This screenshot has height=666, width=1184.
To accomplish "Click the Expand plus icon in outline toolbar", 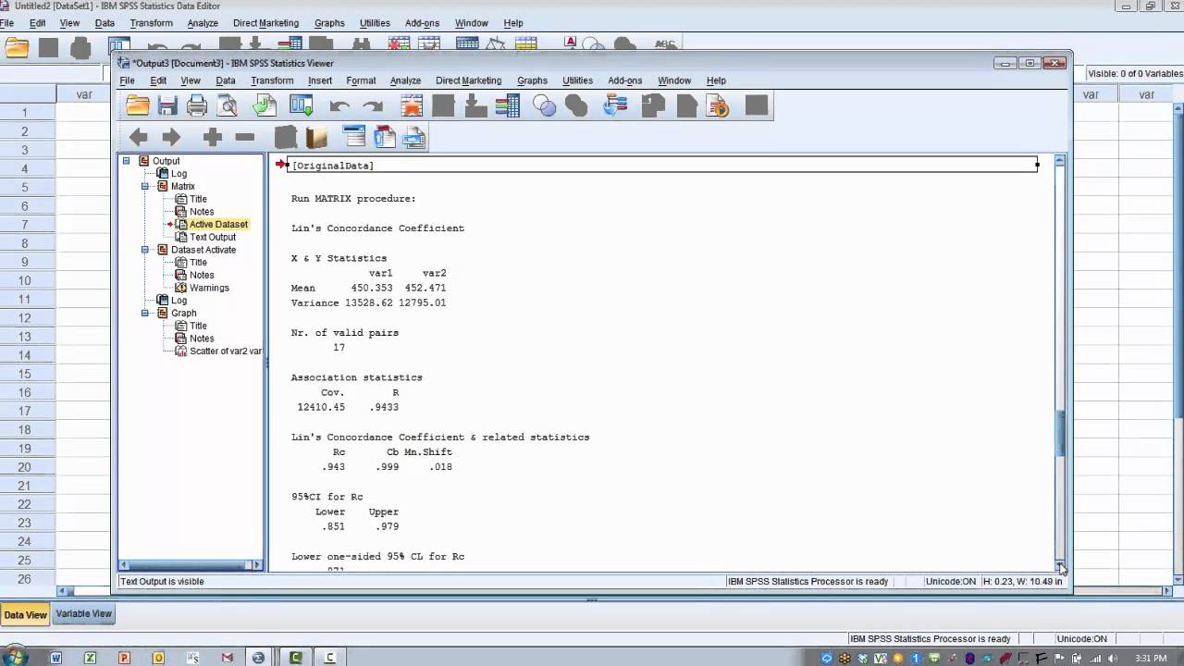I will click(x=212, y=138).
